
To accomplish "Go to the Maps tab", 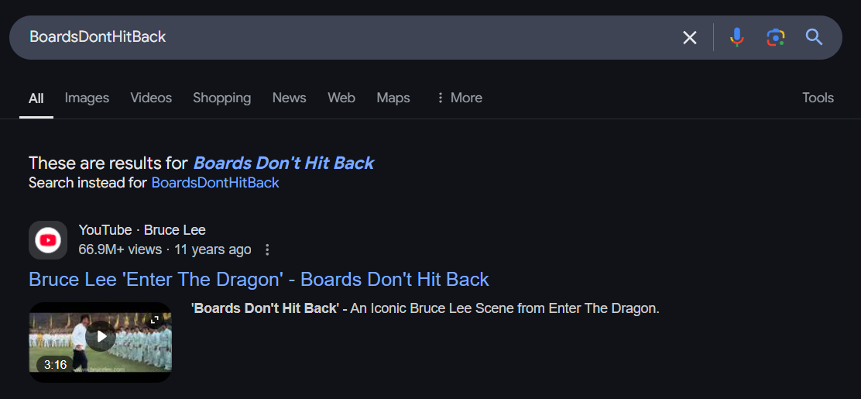I will pyautogui.click(x=393, y=98).
